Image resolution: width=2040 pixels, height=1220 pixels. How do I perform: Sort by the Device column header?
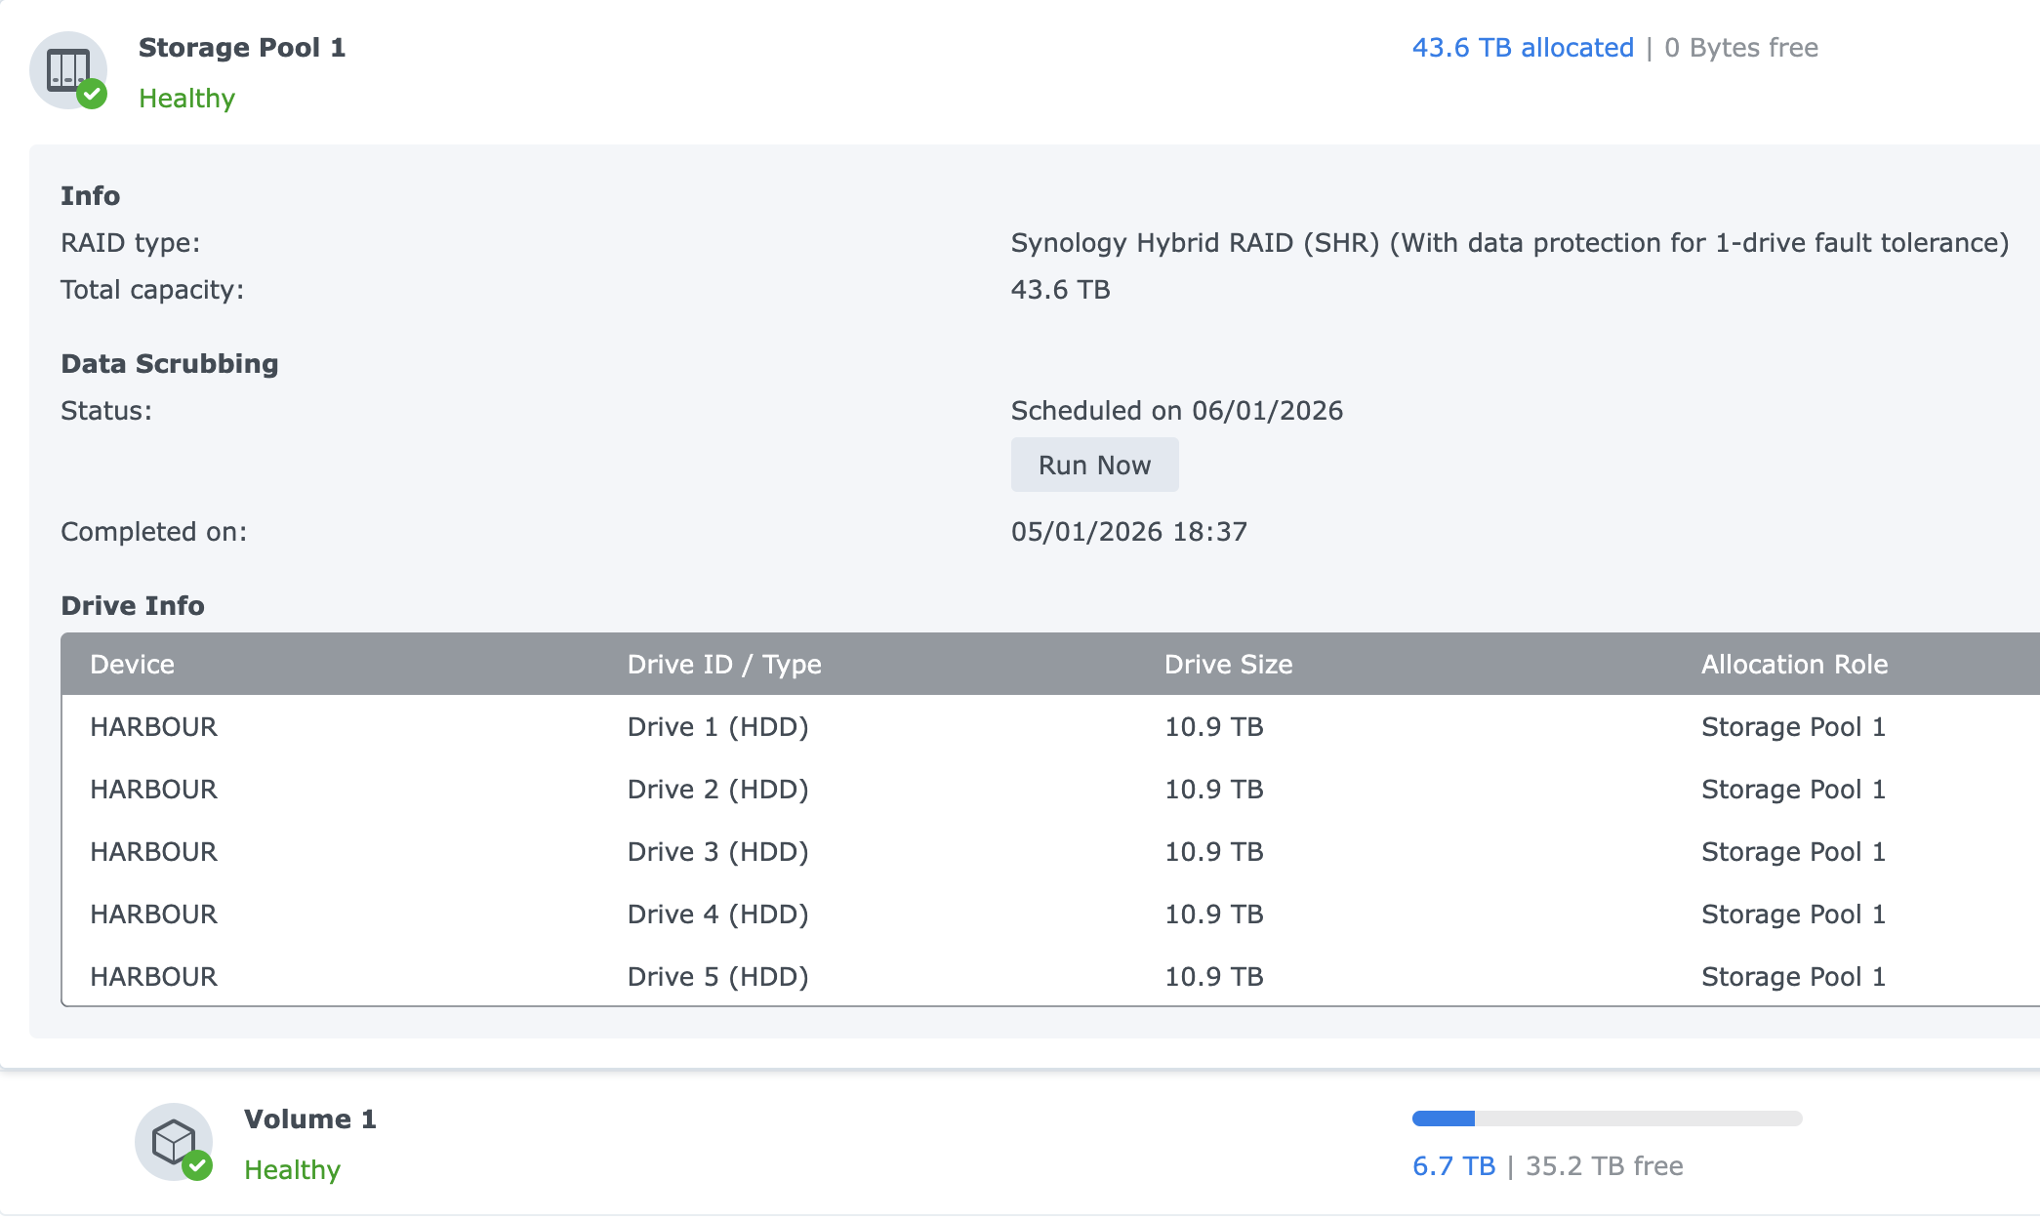pyautogui.click(x=132, y=665)
